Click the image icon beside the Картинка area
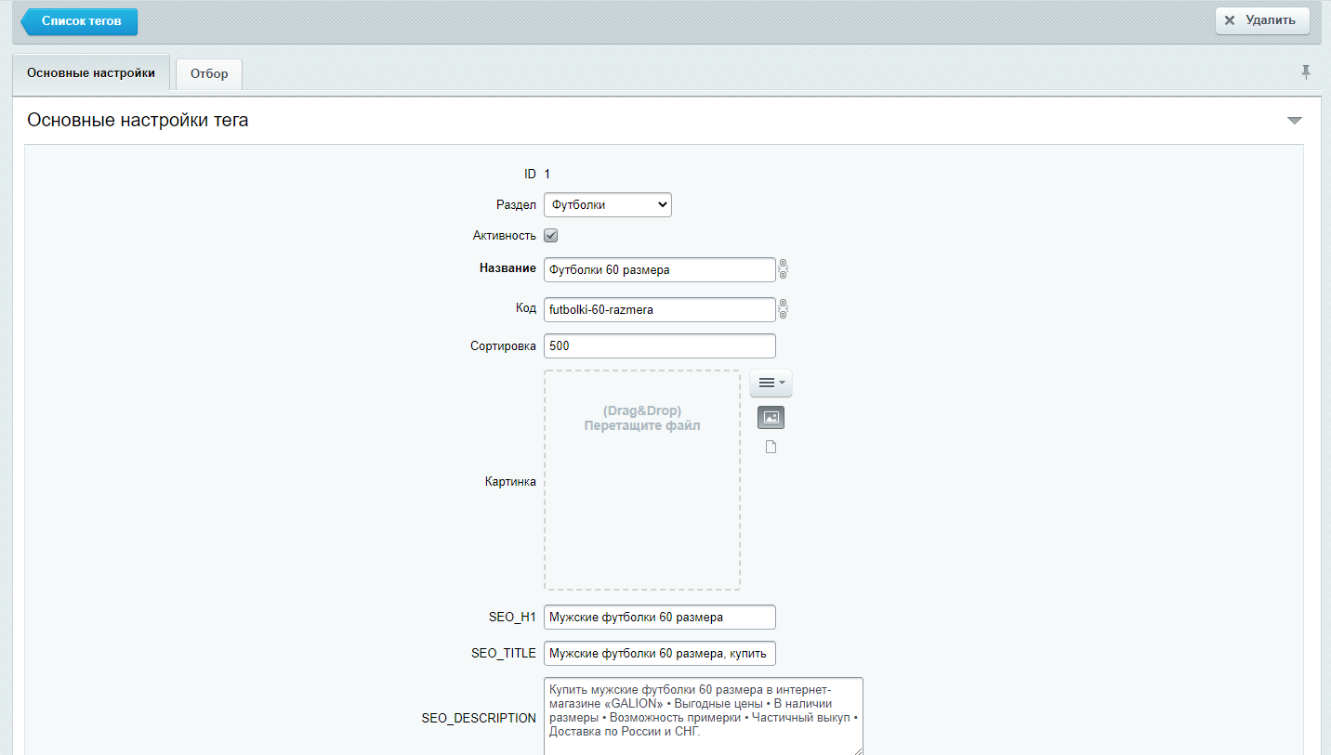This screenshot has height=755, width=1331. click(x=771, y=418)
